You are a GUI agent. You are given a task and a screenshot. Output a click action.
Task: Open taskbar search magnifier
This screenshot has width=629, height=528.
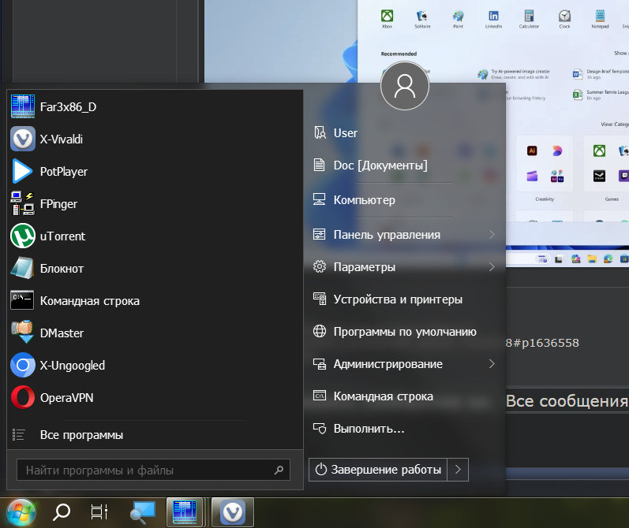(62, 512)
